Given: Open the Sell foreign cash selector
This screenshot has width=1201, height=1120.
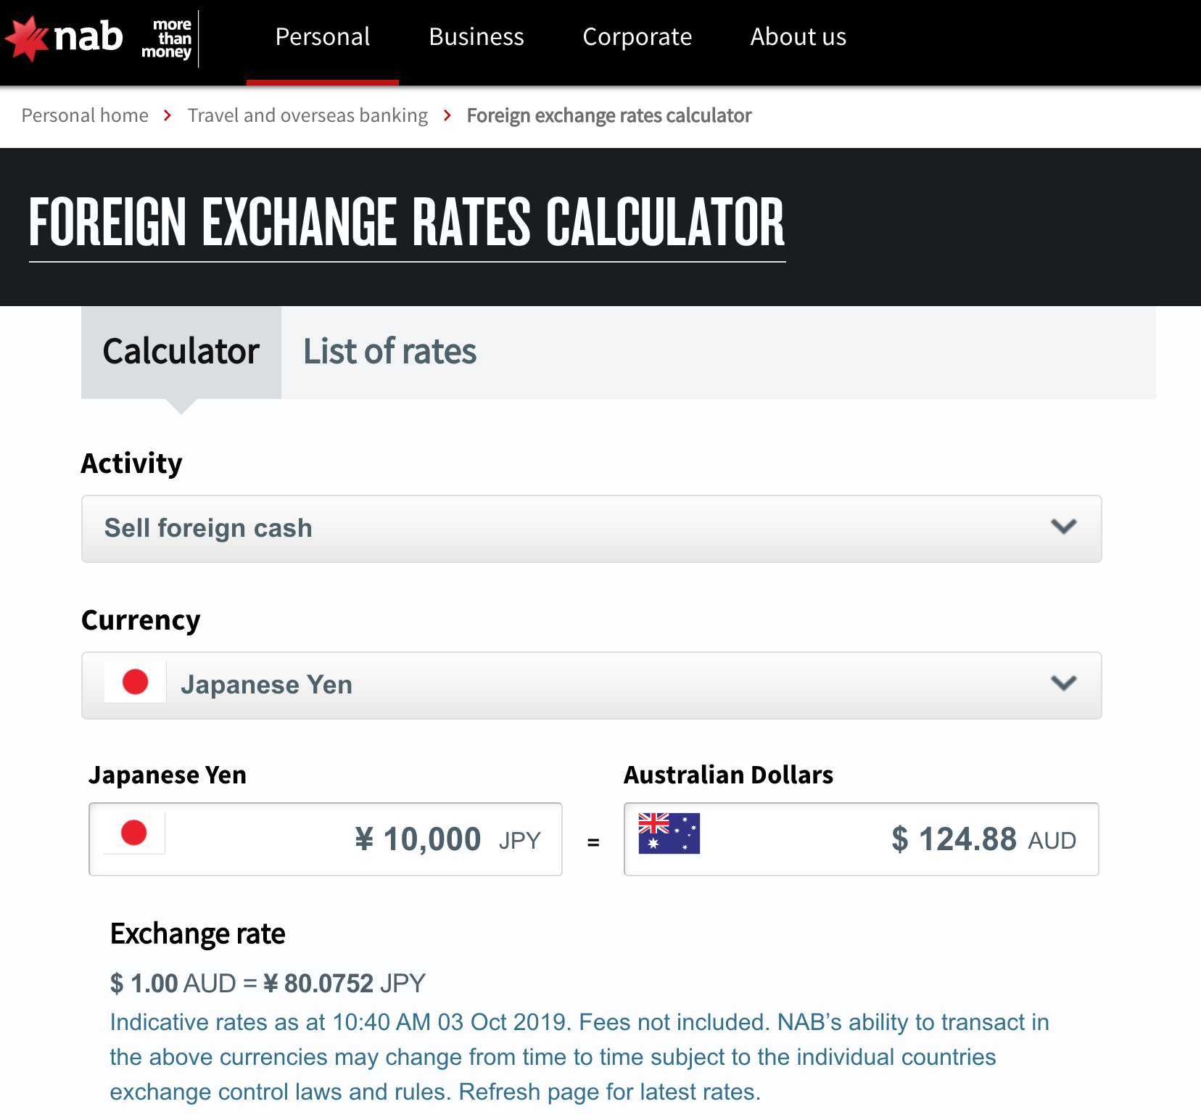Looking at the screenshot, I should point(566,529).
